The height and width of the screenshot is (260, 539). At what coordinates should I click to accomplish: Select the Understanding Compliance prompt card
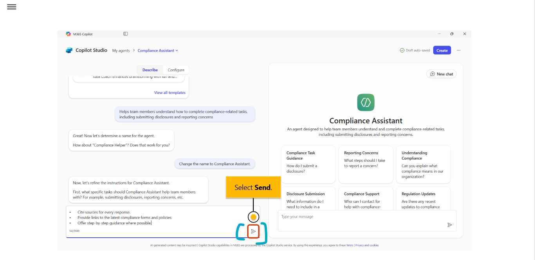coord(423,164)
